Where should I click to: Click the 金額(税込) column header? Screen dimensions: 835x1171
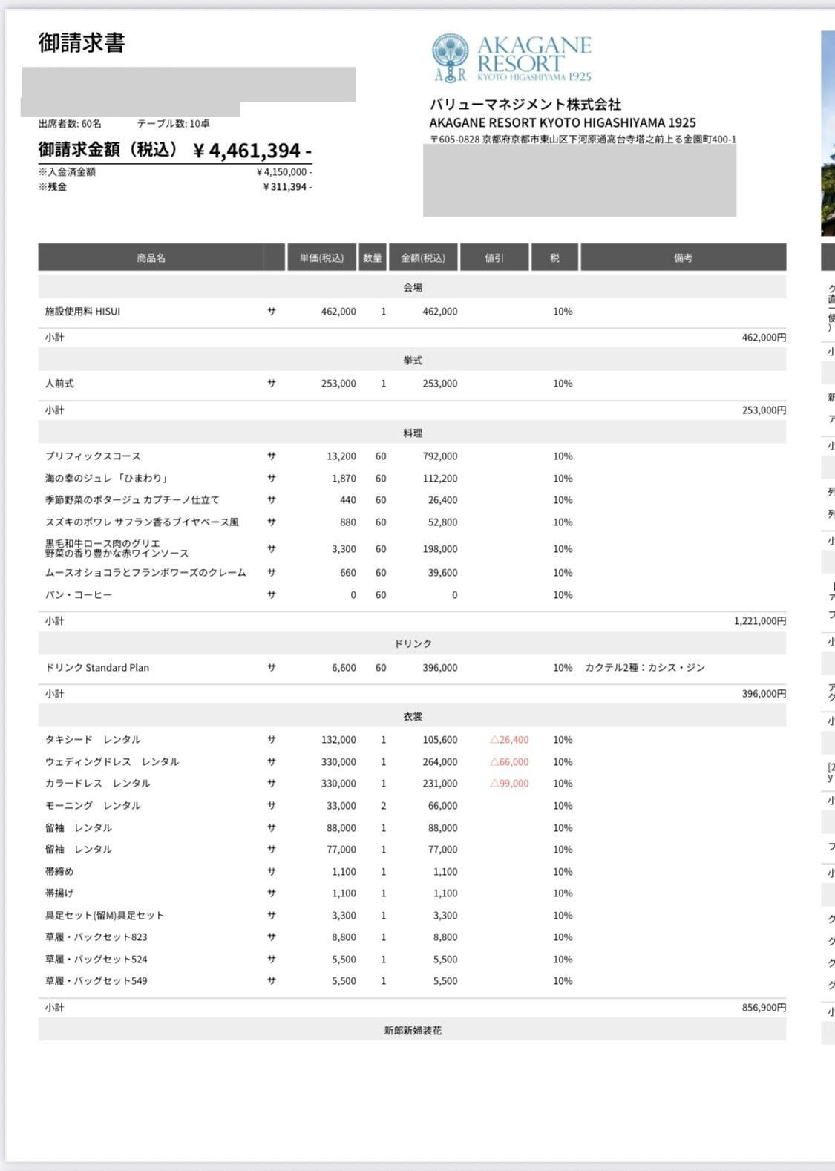coord(423,258)
